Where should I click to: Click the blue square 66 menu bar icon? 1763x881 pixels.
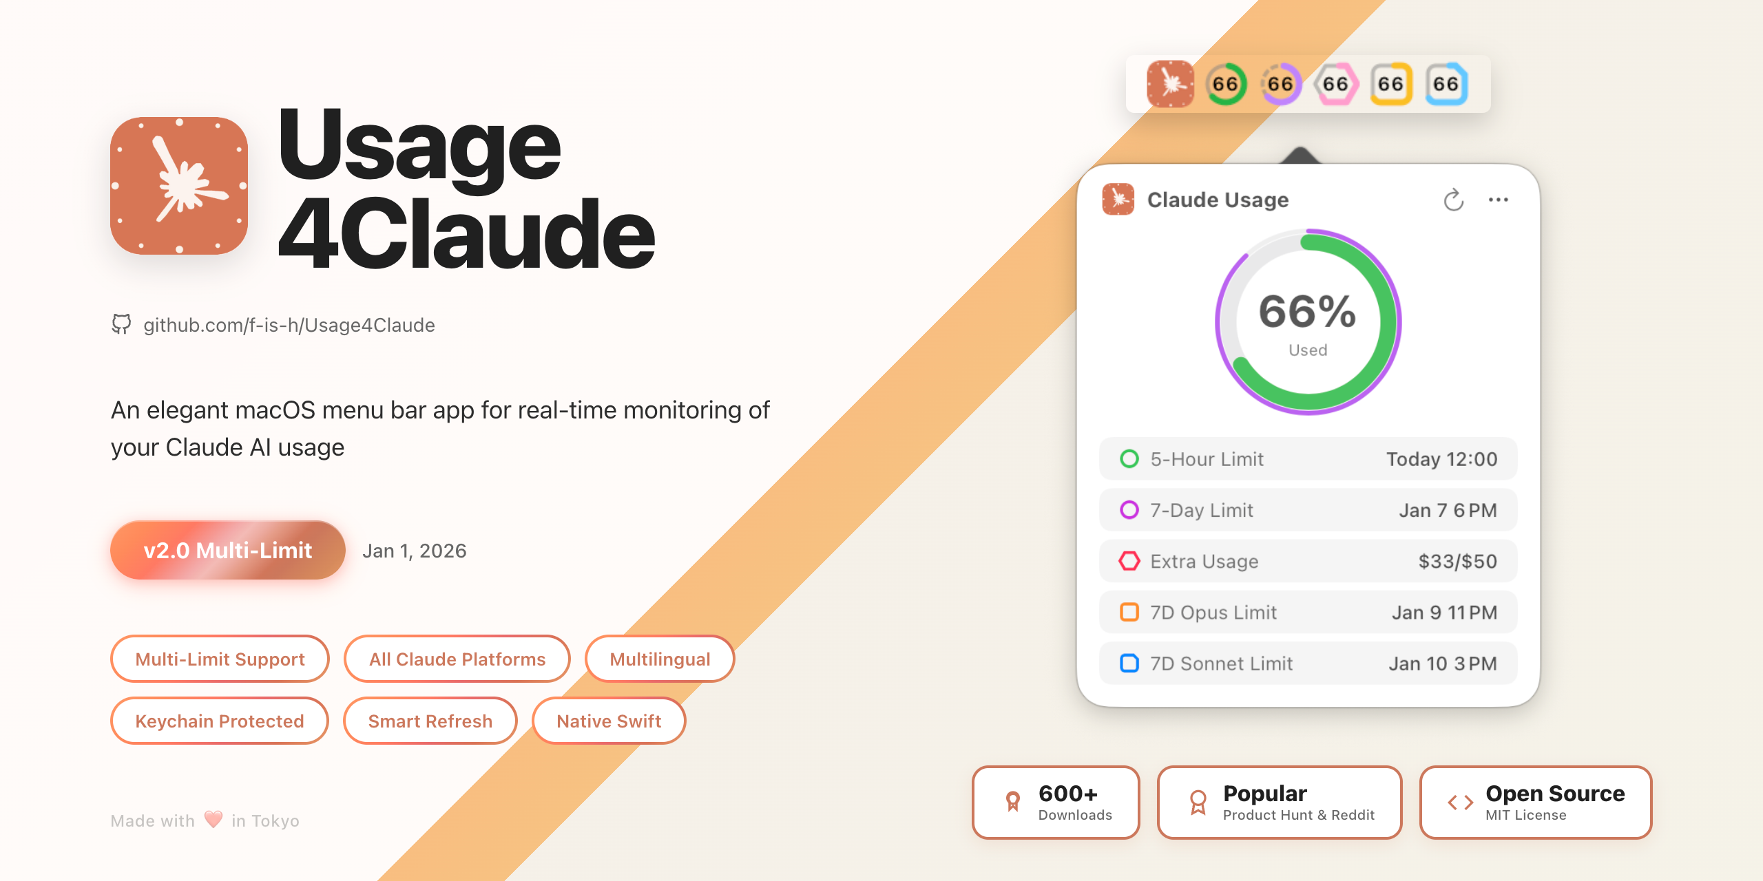[1446, 84]
